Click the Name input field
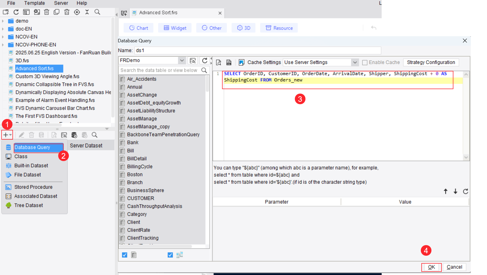The height and width of the screenshot is (275, 487). pyautogui.click(x=258, y=51)
